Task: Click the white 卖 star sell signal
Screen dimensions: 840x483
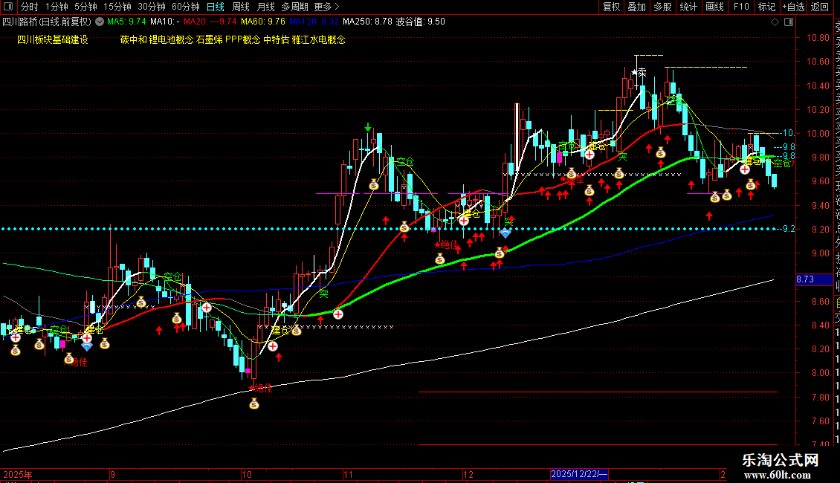Action: [639, 72]
